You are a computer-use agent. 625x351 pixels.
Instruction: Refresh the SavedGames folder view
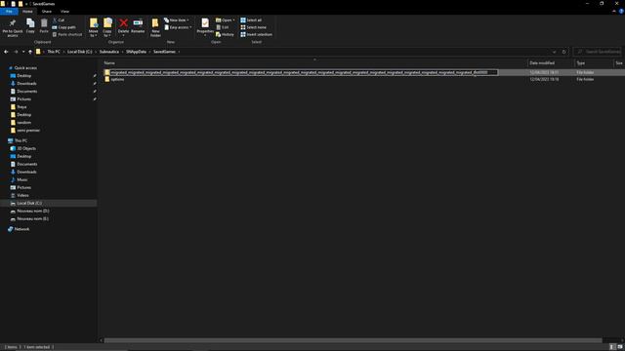pyautogui.click(x=563, y=52)
